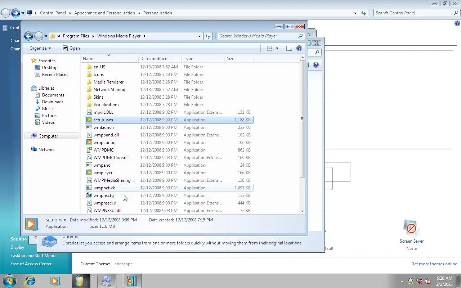Click Screen Saver link text
Viewport: 461px width, 288px height.
(411, 241)
